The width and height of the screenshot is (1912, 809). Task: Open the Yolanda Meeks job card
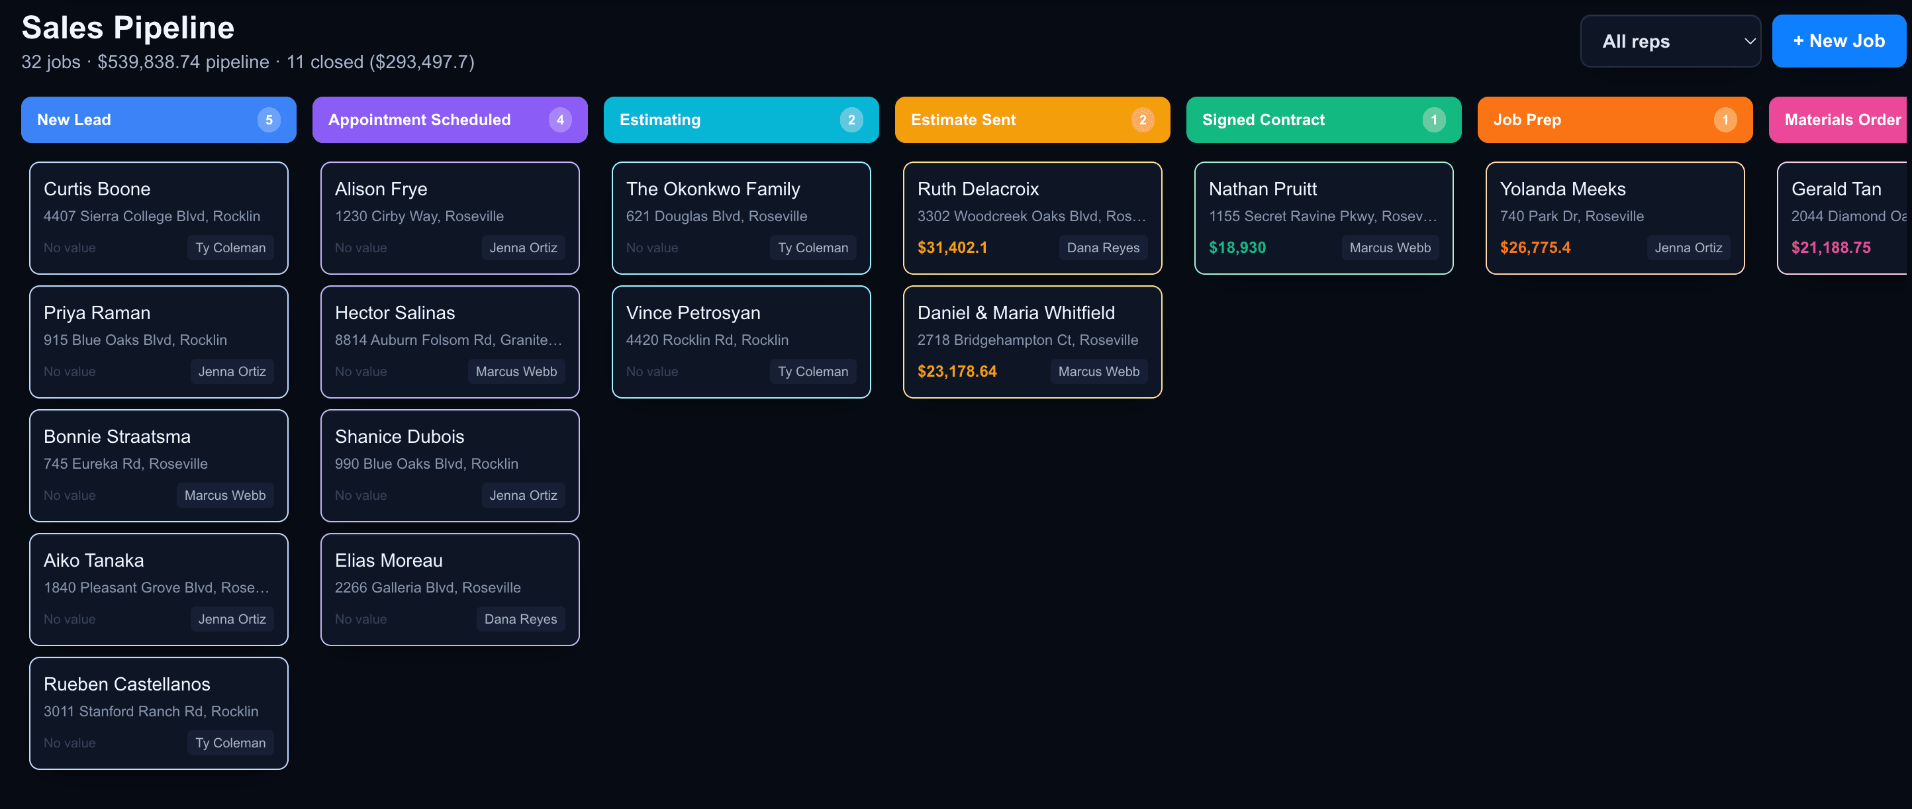pyautogui.click(x=1615, y=218)
